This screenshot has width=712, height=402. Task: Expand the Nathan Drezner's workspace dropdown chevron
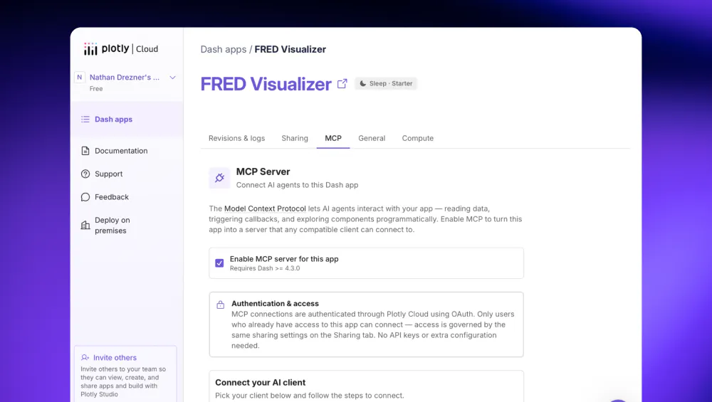click(172, 78)
